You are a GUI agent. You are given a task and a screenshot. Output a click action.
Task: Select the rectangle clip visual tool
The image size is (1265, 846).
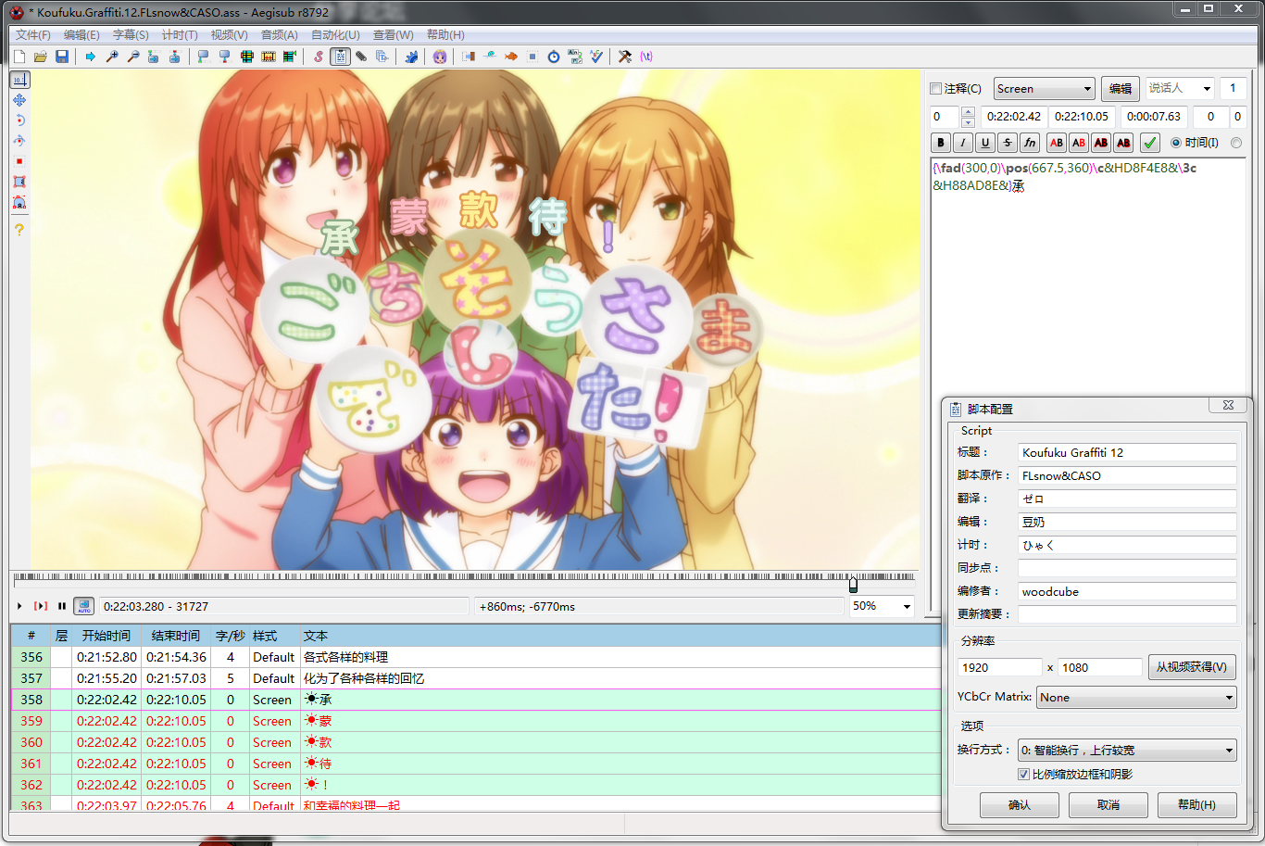click(19, 182)
